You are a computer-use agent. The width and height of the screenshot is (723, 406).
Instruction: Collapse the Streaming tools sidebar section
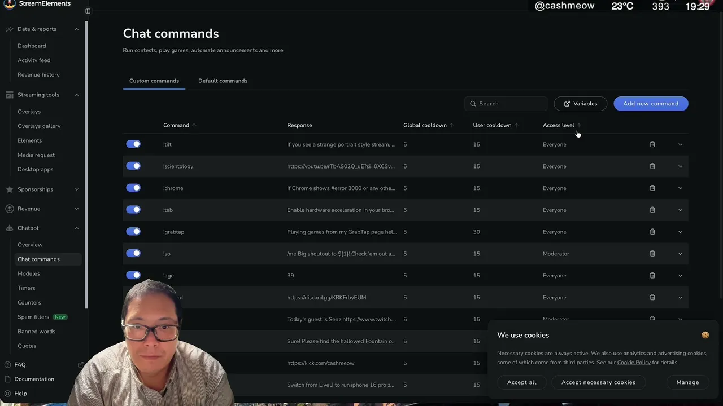click(x=77, y=95)
